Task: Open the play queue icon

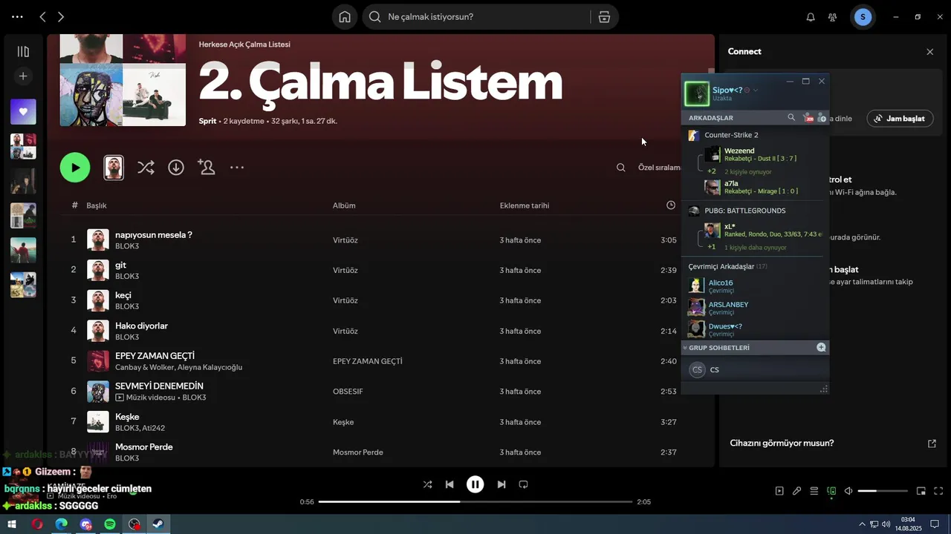Action: tap(814, 491)
